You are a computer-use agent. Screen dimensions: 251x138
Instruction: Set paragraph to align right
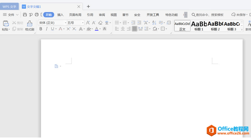(129, 29)
